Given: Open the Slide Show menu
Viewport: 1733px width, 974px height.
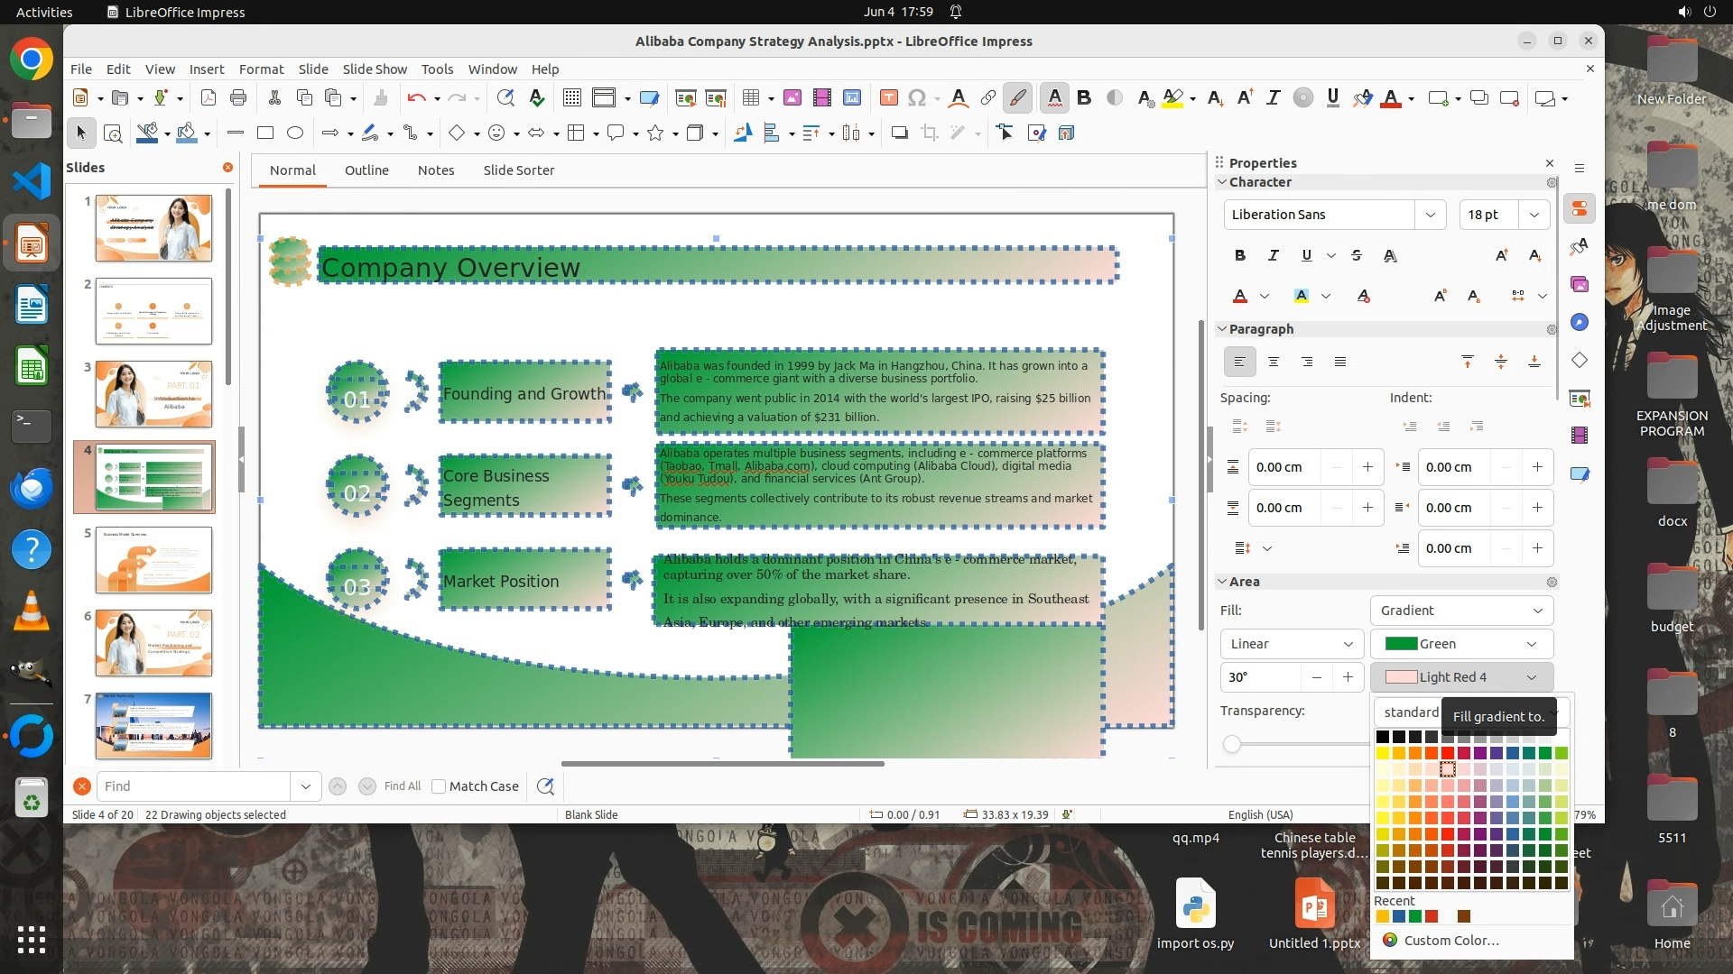Looking at the screenshot, I should tap(374, 69).
